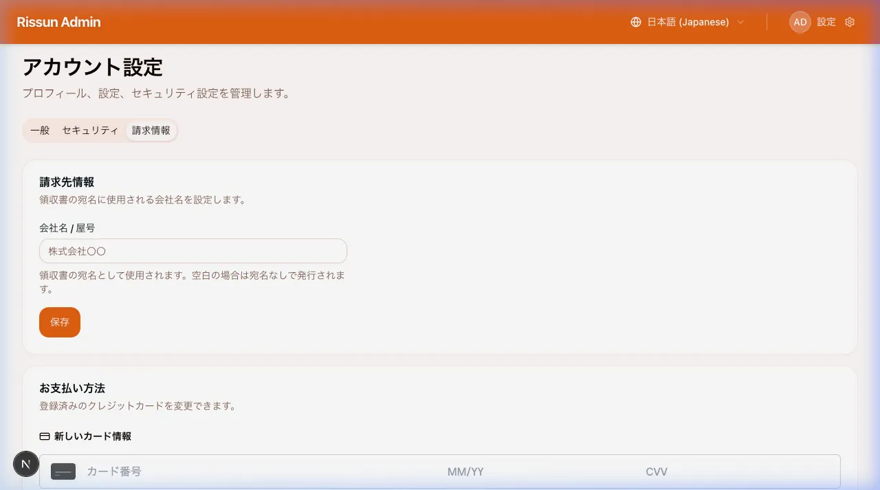Image resolution: width=880 pixels, height=490 pixels.
Task: Click the 会社名 / 屋号 input field
Action: 192,251
